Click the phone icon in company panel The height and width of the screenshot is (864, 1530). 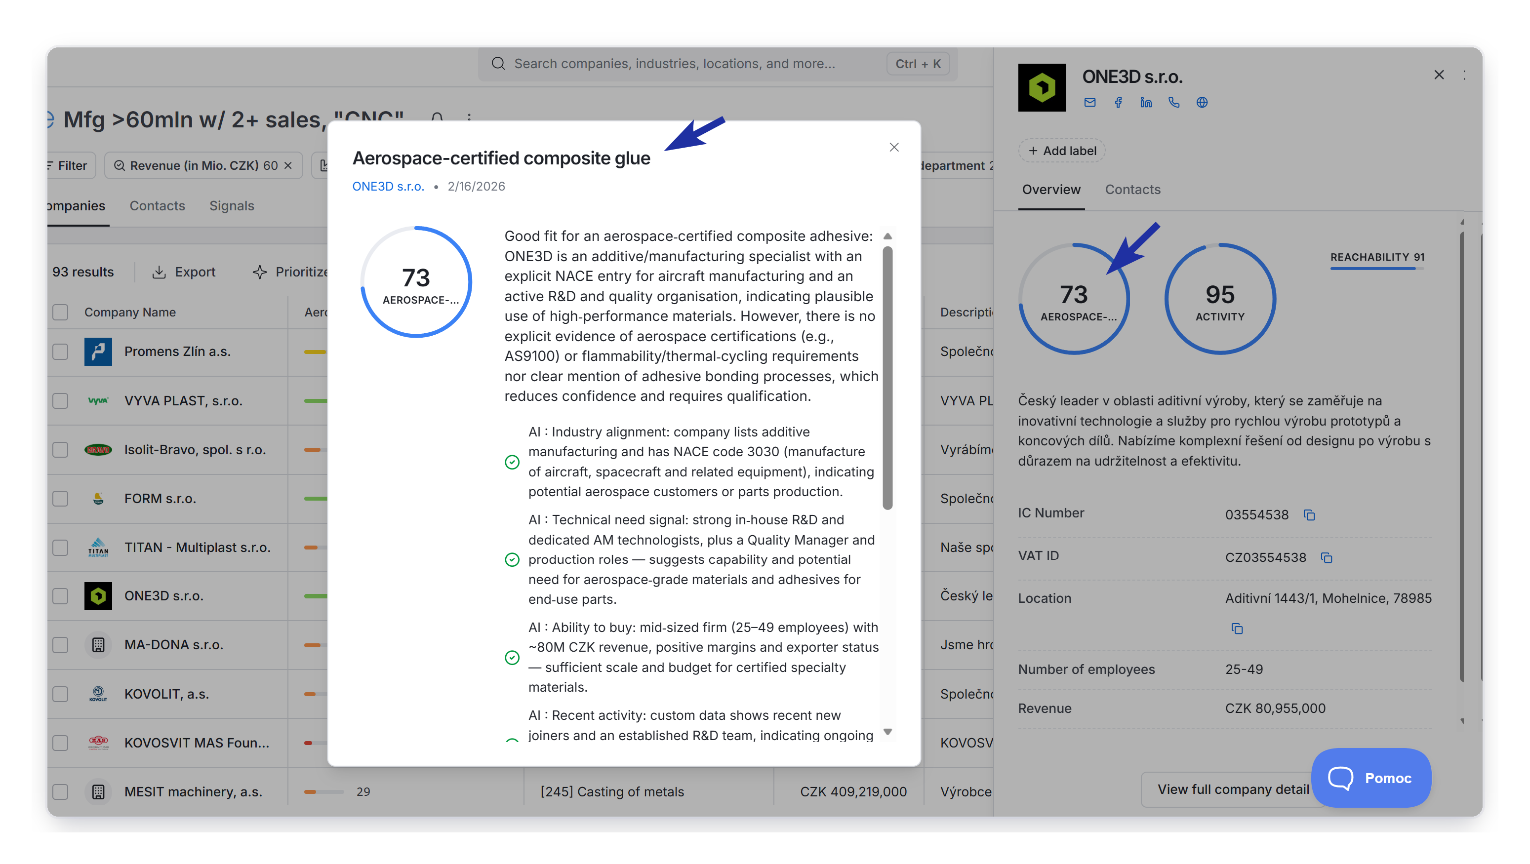1173,102
